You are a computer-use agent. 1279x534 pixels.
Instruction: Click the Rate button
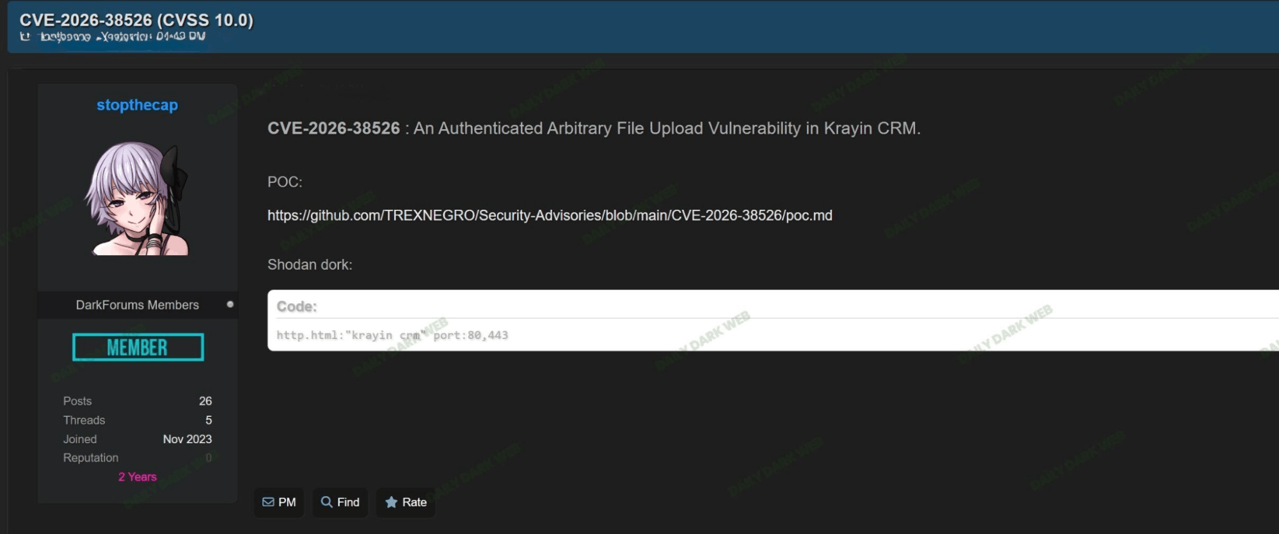point(406,502)
